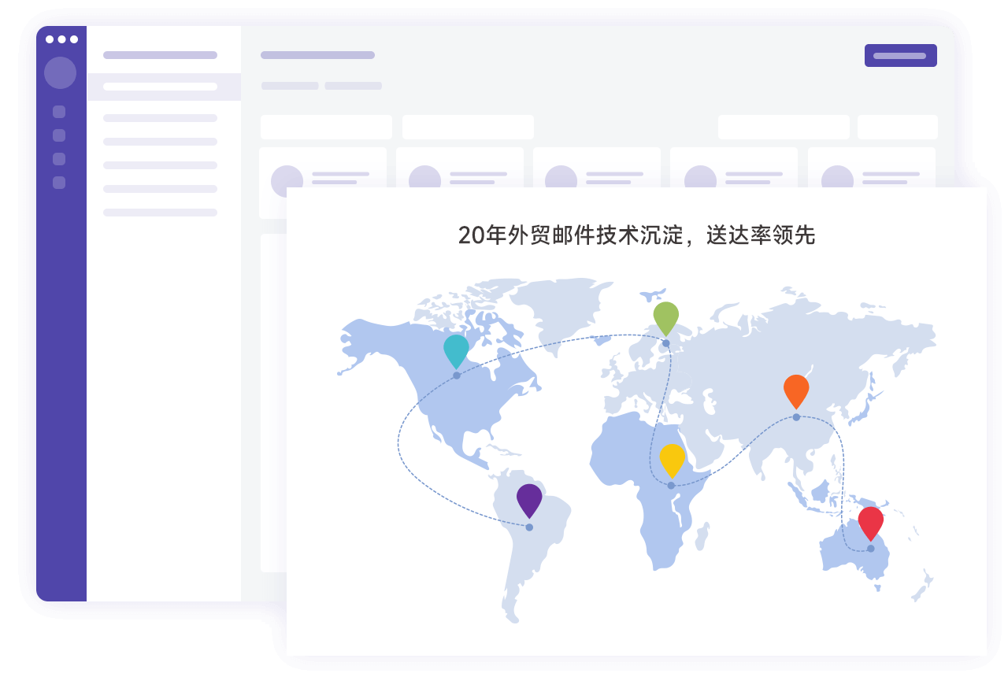Click the first avatar card in the background card row

tap(323, 183)
